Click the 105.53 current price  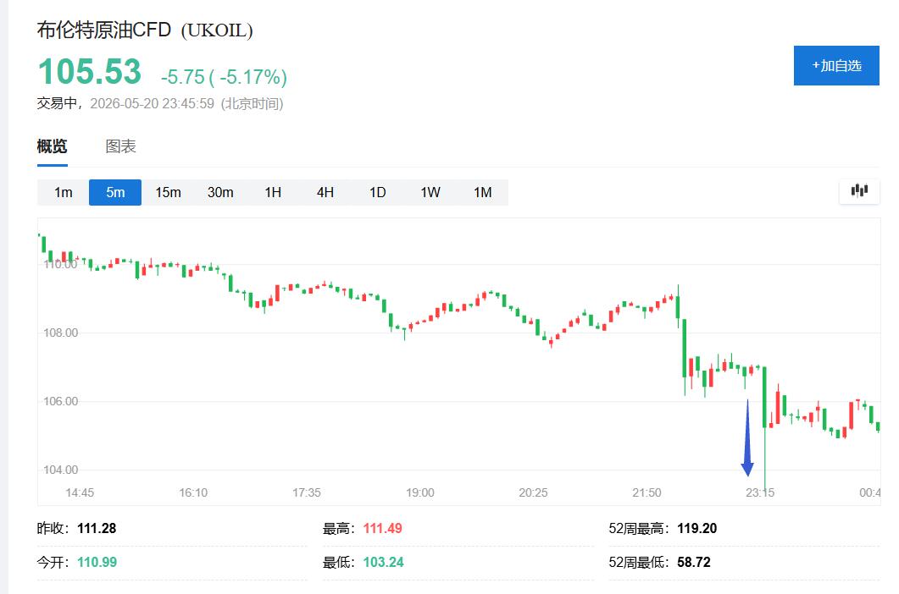[x=90, y=72]
